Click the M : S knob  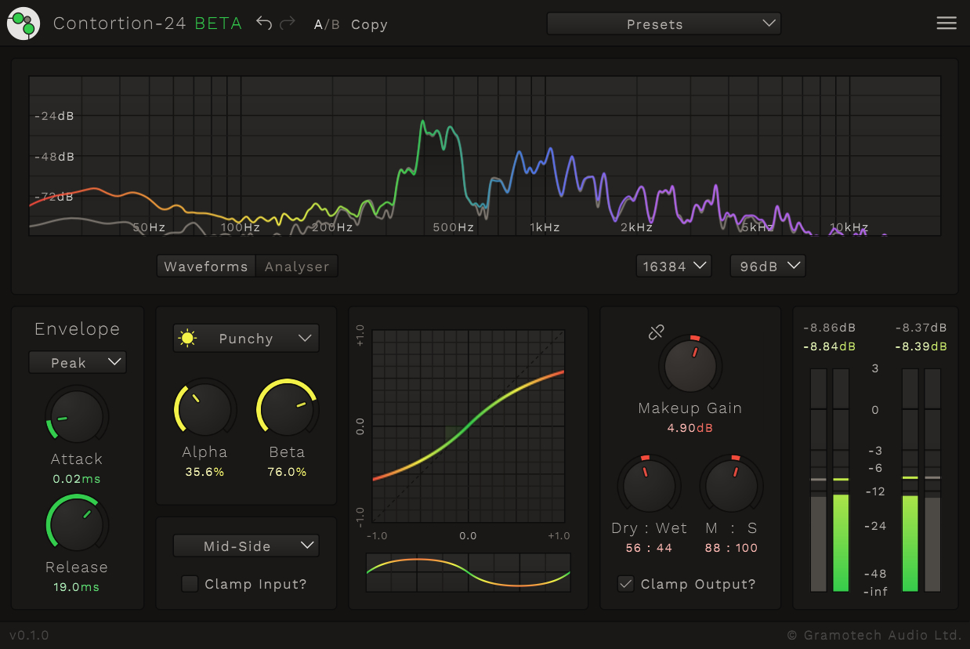pyautogui.click(x=731, y=485)
